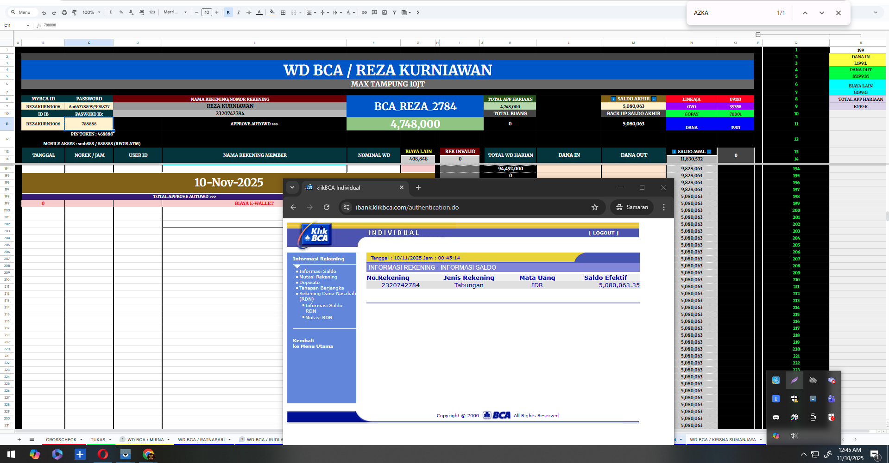Open the Chrome tab search dropdown
This screenshot has height=463, width=889.
pyautogui.click(x=292, y=187)
